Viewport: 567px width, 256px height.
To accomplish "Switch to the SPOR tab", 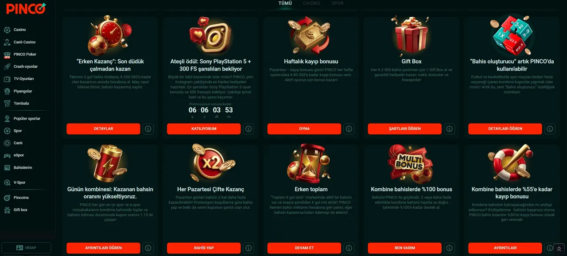I will 338,3.
